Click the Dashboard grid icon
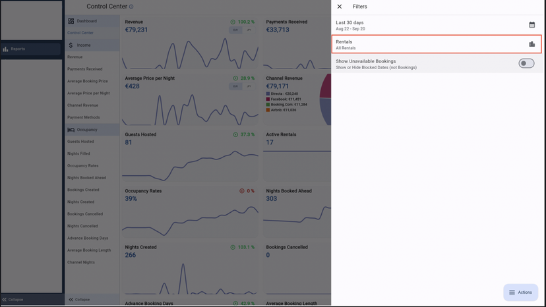The image size is (546, 307). point(71,21)
